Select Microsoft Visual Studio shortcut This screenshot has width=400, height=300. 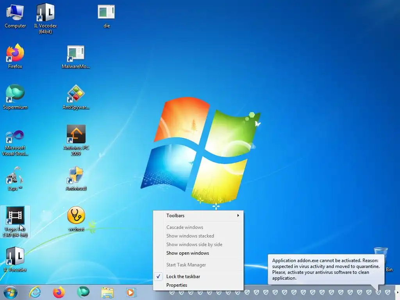(x=15, y=142)
